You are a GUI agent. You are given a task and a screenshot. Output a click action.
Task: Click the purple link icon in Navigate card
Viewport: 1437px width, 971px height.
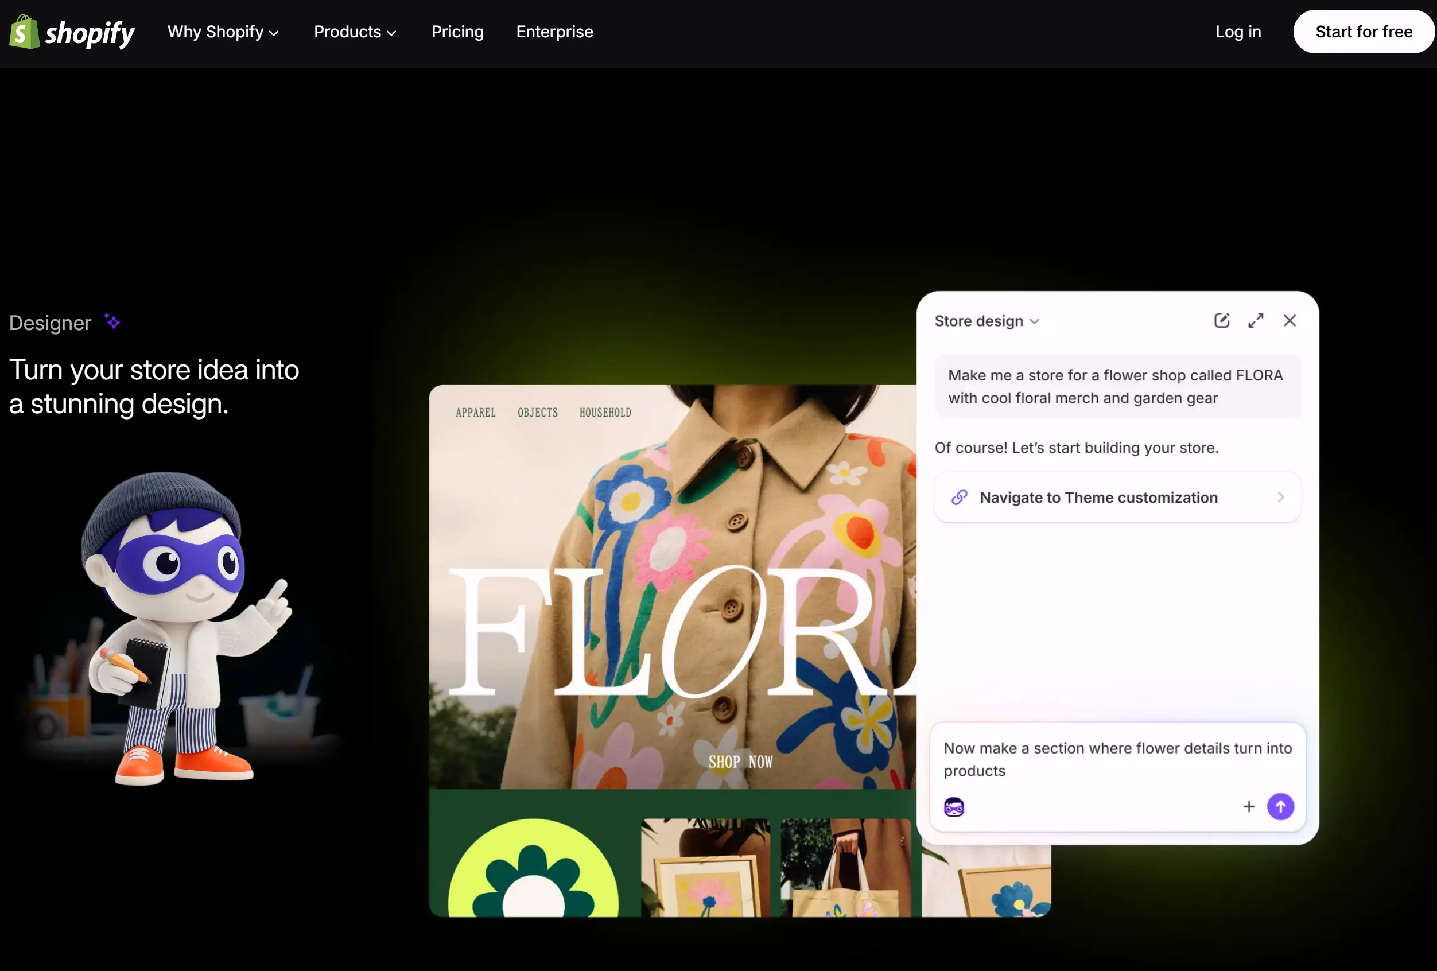(959, 497)
